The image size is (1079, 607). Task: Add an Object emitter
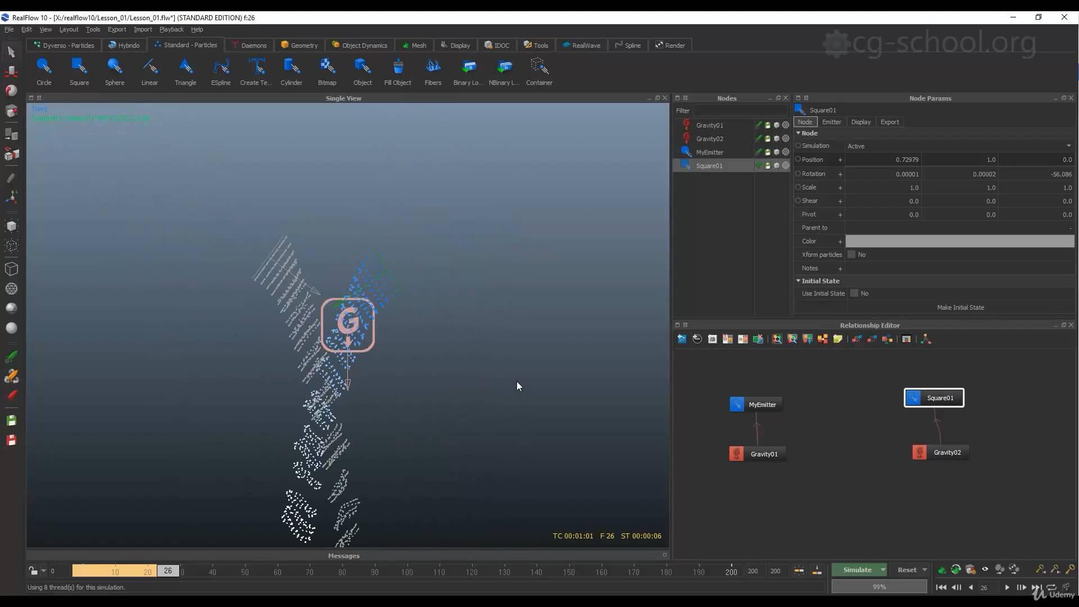(x=362, y=71)
